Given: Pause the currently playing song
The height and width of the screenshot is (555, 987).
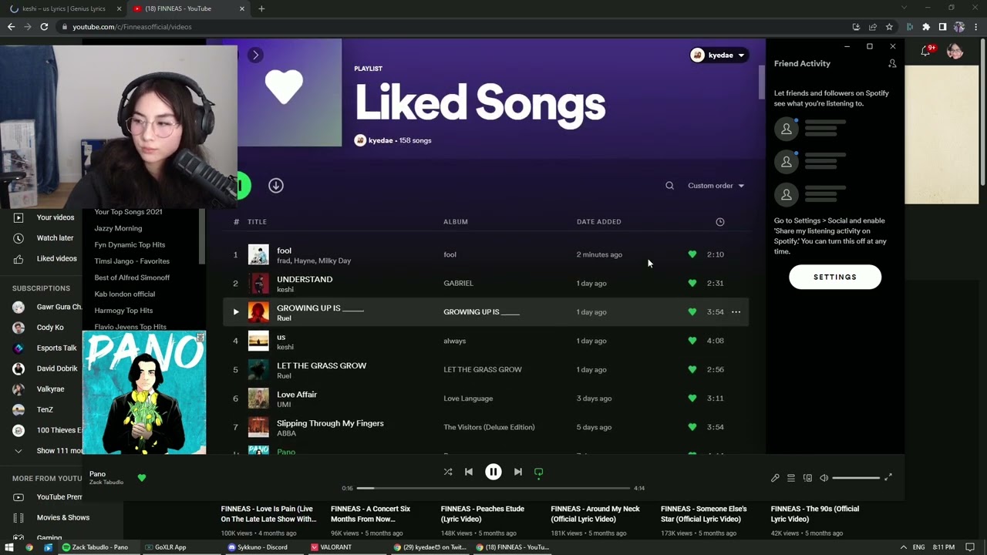Looking at the screenshot, I should (x=493, y=472).
